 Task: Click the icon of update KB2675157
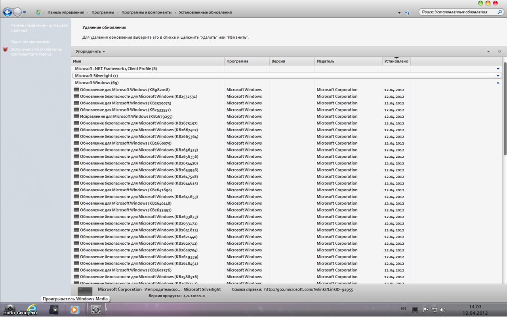pos(76,123)
